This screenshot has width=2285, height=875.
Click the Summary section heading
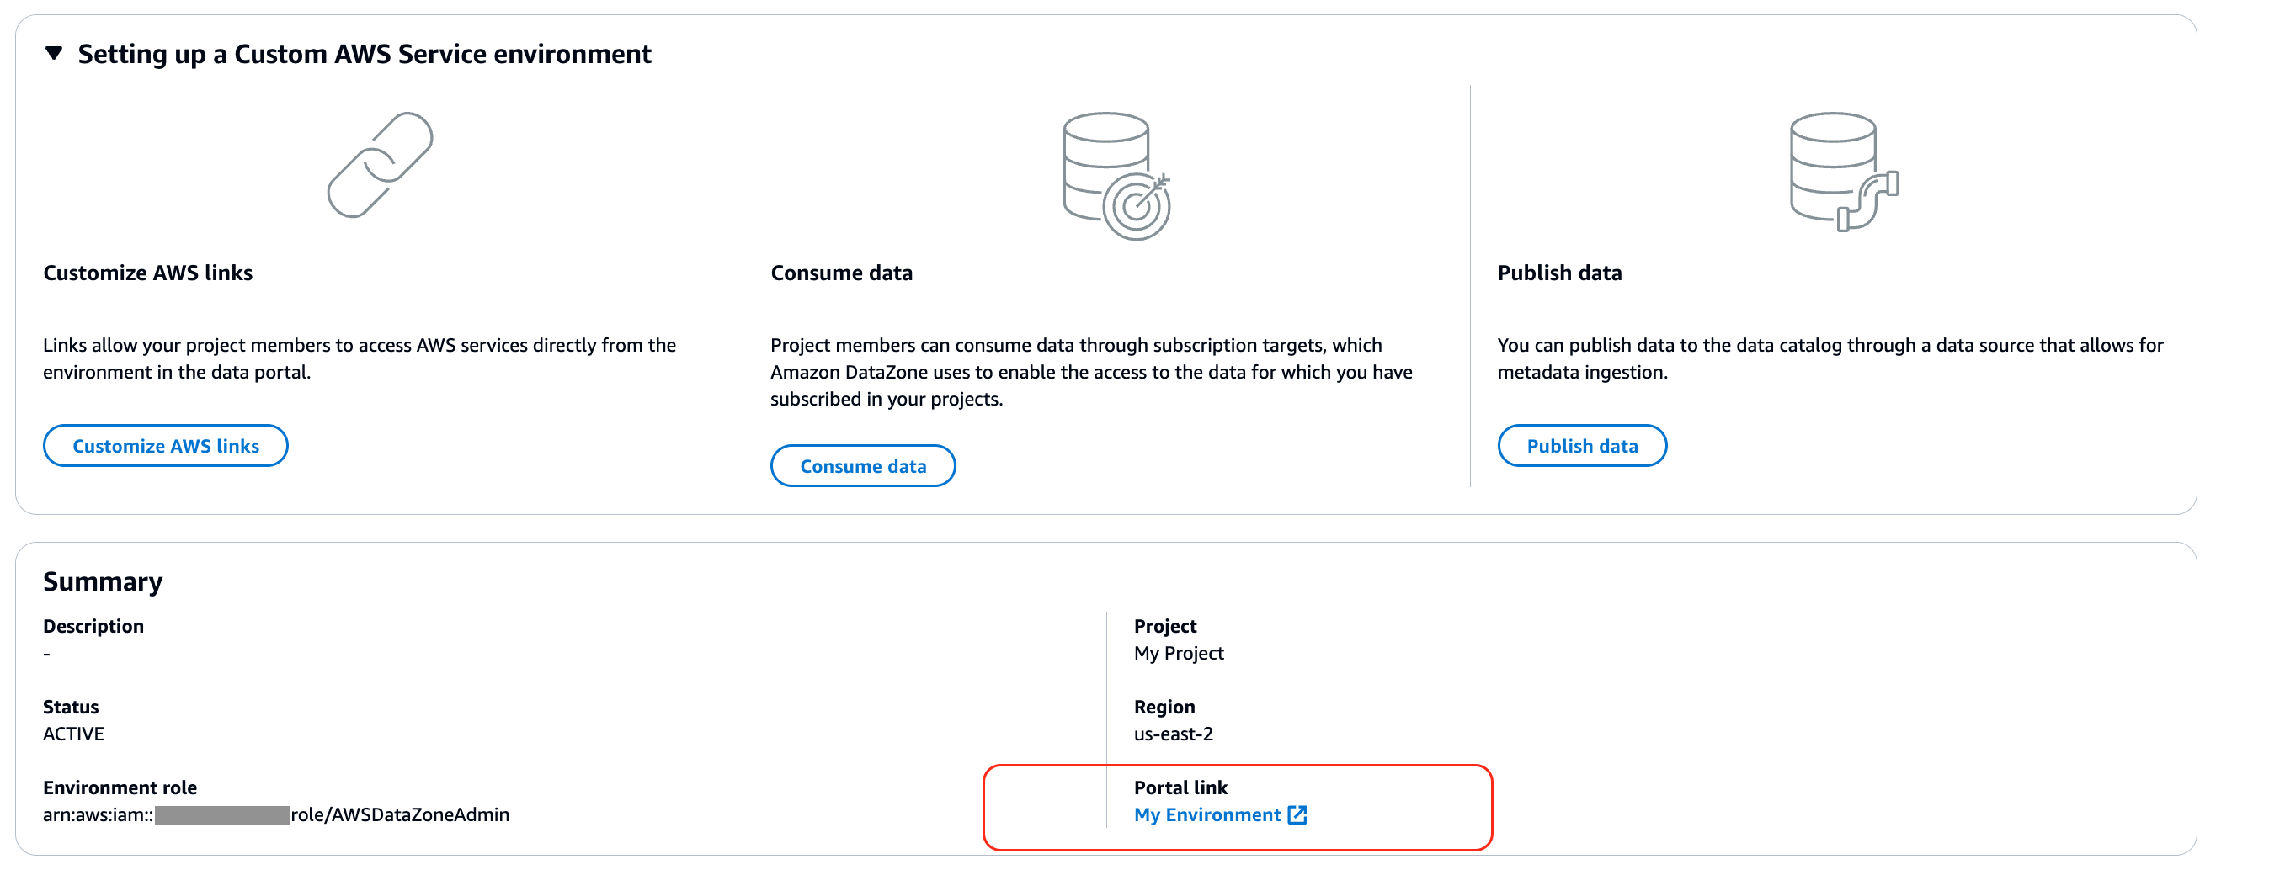103,581
